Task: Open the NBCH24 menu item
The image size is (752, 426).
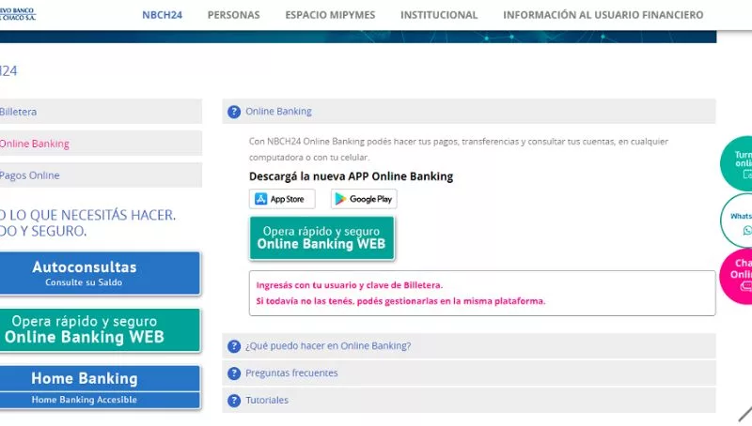Action: tap(162, 15)
